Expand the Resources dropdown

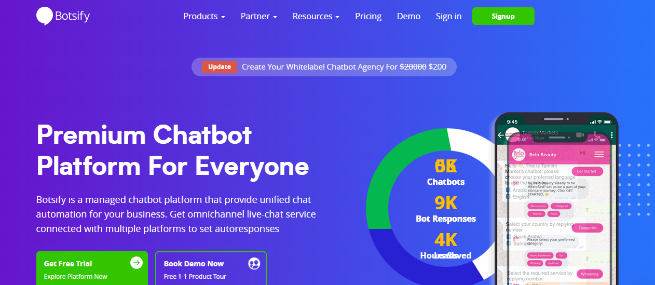316,17
